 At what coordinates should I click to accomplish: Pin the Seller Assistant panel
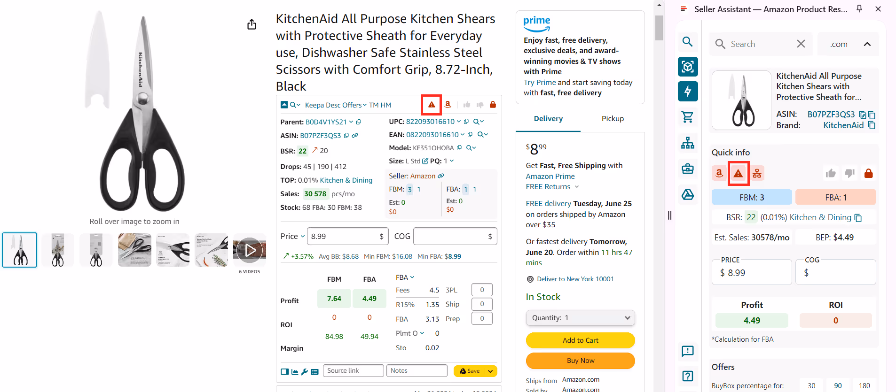pos(859,9)
